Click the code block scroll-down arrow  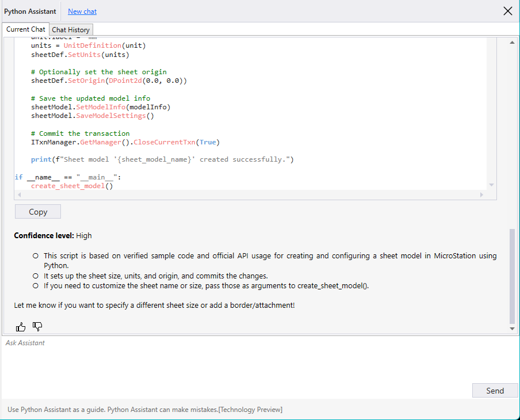[x=491, y=185]
